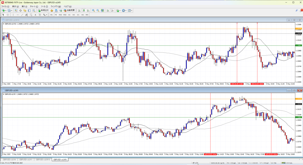Zoom out of the chart
The width and height of the screenshot is (303, 165).
pos(97,10)
